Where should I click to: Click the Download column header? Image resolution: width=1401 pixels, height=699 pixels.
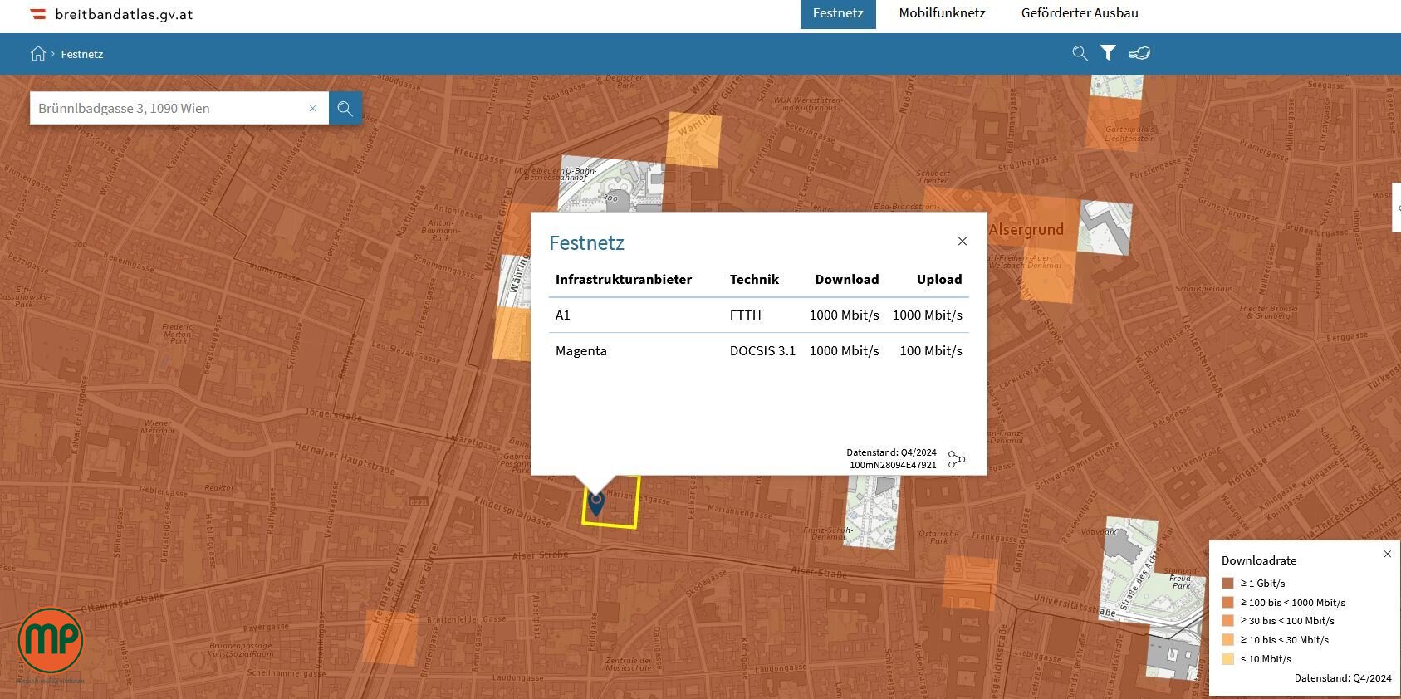[847, 279]
